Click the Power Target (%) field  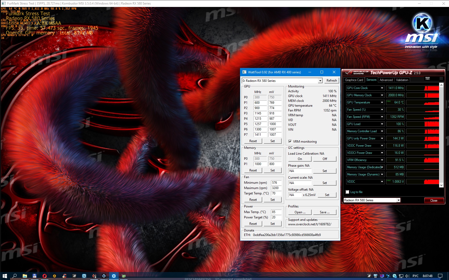(276, 217)
